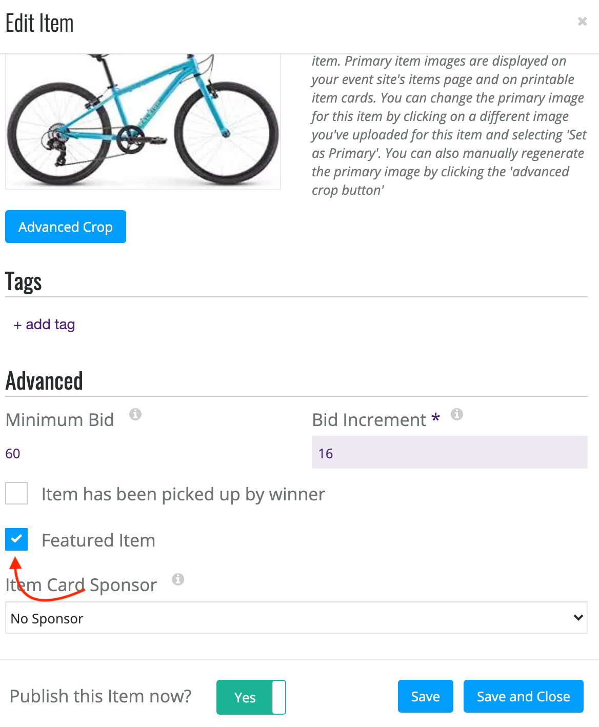Click the Item Card Sponsor info icon
The width and height of the screenshot is (599, 727).
click(178, 579)
